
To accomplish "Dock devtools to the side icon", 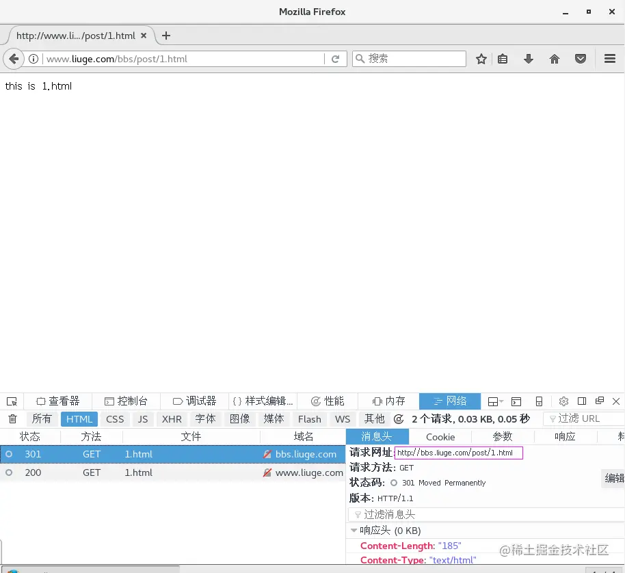I will coord(581,401).
